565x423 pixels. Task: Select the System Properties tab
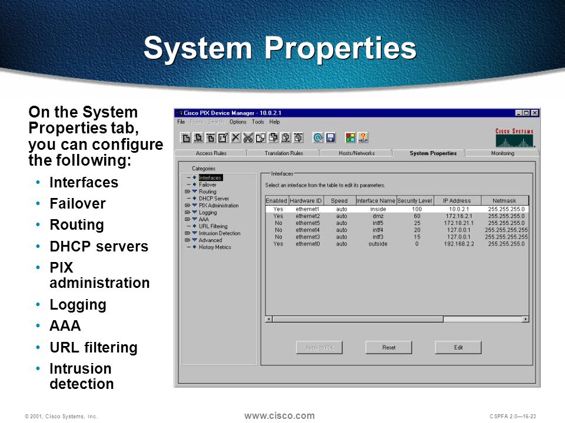(433, 153)
